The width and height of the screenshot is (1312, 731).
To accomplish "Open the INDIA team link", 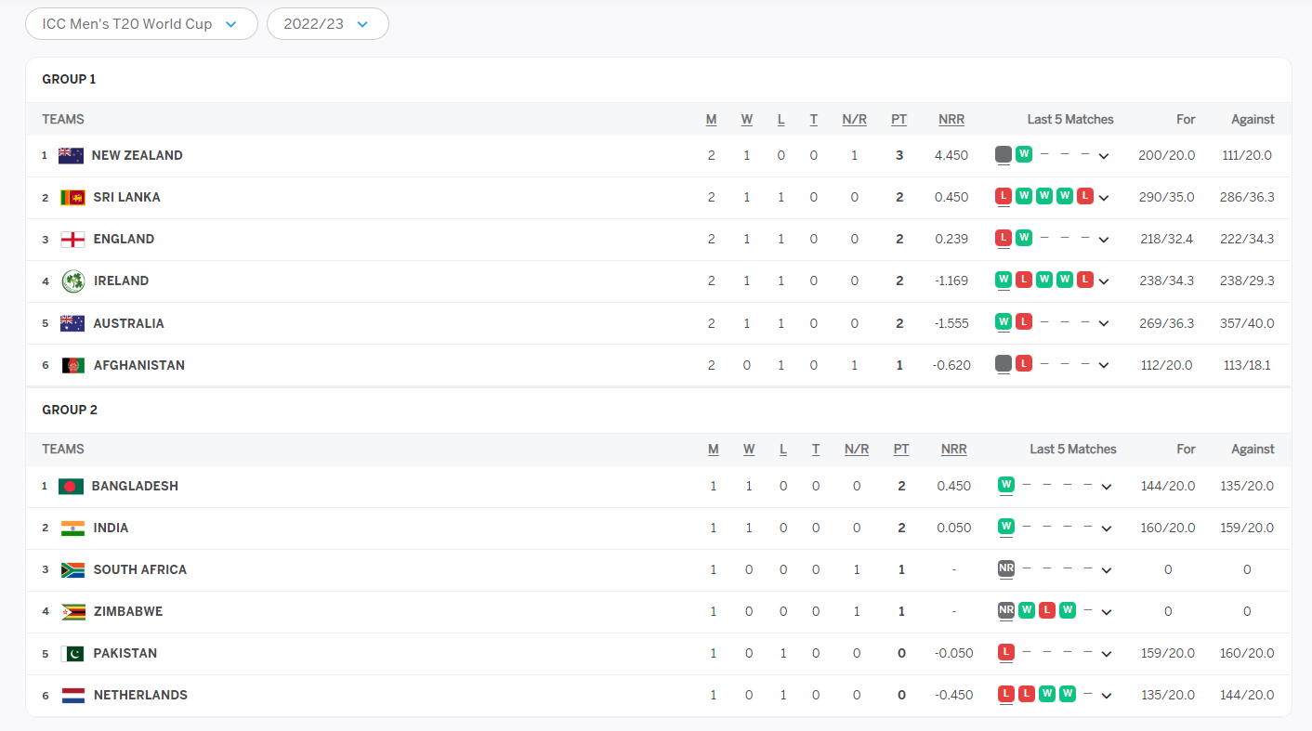I will [111, 528].
